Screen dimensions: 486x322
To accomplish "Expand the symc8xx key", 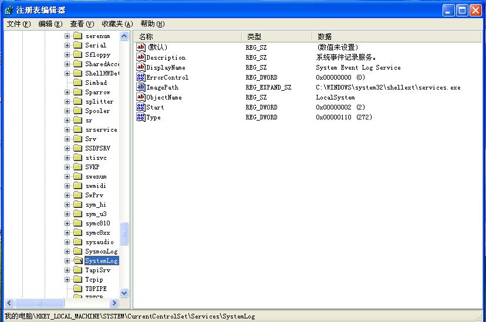I will 67,232.
